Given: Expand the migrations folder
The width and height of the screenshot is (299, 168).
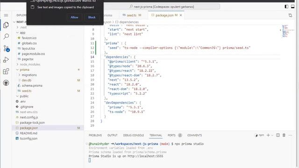Looking at the screenshot, I should [x=19, y=75].
